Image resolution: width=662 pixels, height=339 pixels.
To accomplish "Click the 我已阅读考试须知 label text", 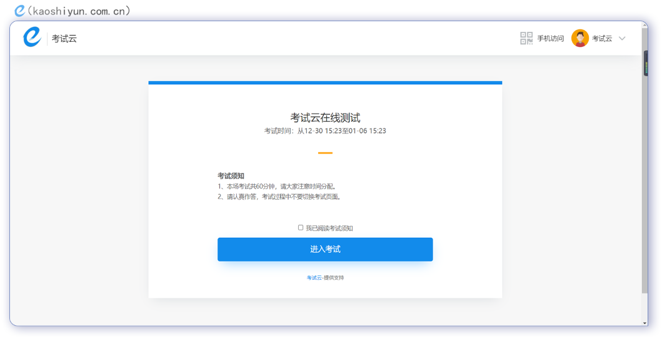I will (329, 228).
